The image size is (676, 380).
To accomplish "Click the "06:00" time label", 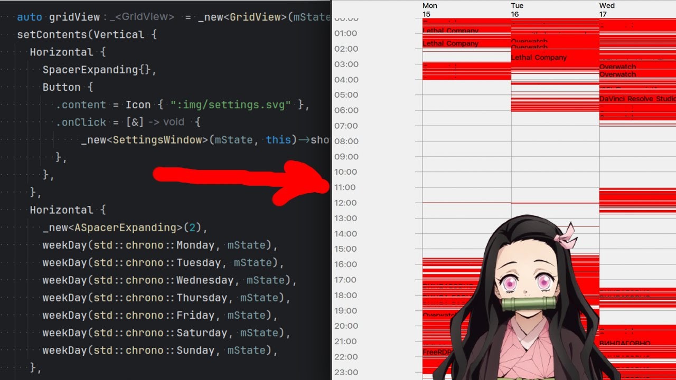I will [345, 110].
